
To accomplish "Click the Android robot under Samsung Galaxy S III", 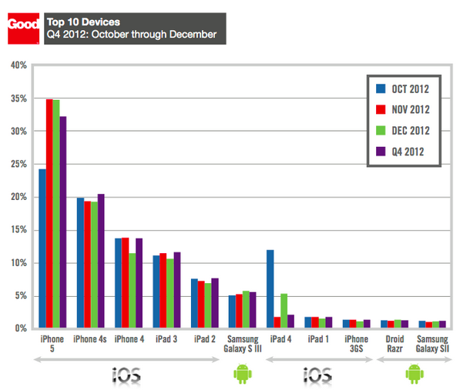I will click(243, 374).
